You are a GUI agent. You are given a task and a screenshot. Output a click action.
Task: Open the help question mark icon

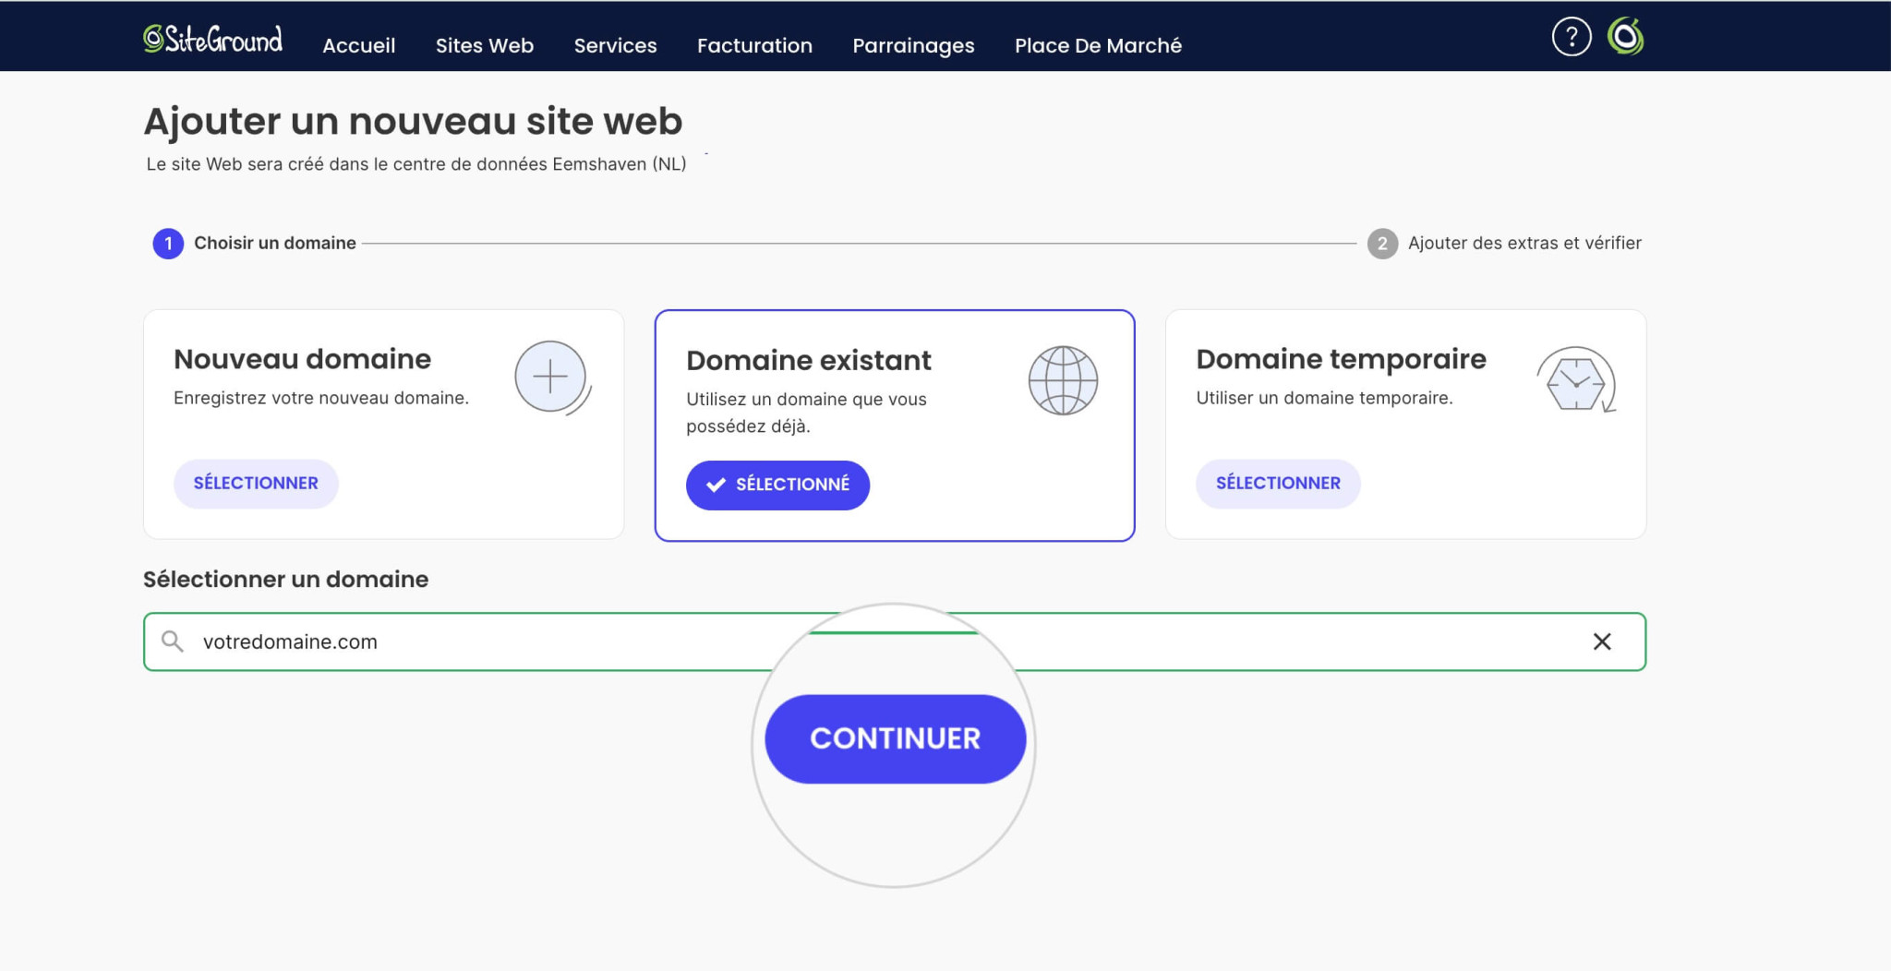[1572, 37]
